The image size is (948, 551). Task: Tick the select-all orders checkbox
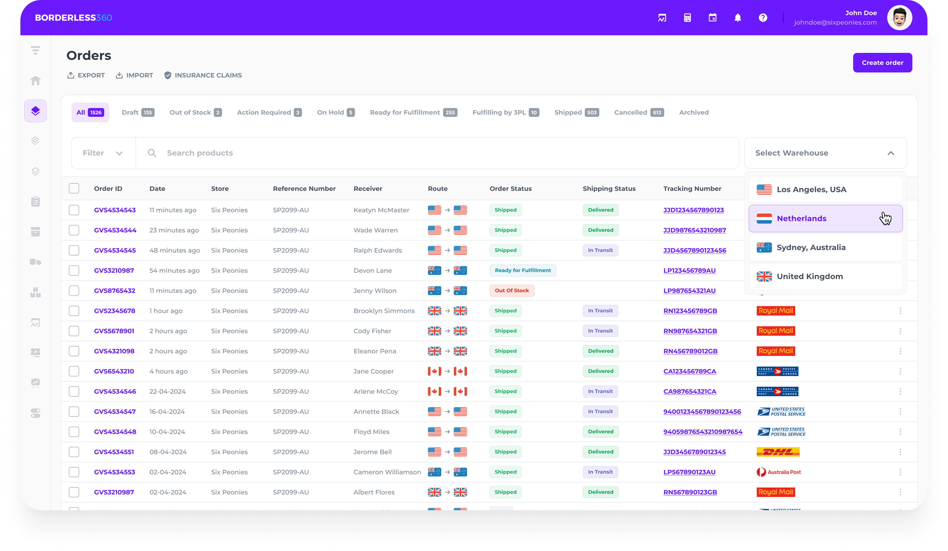[74, 188]
